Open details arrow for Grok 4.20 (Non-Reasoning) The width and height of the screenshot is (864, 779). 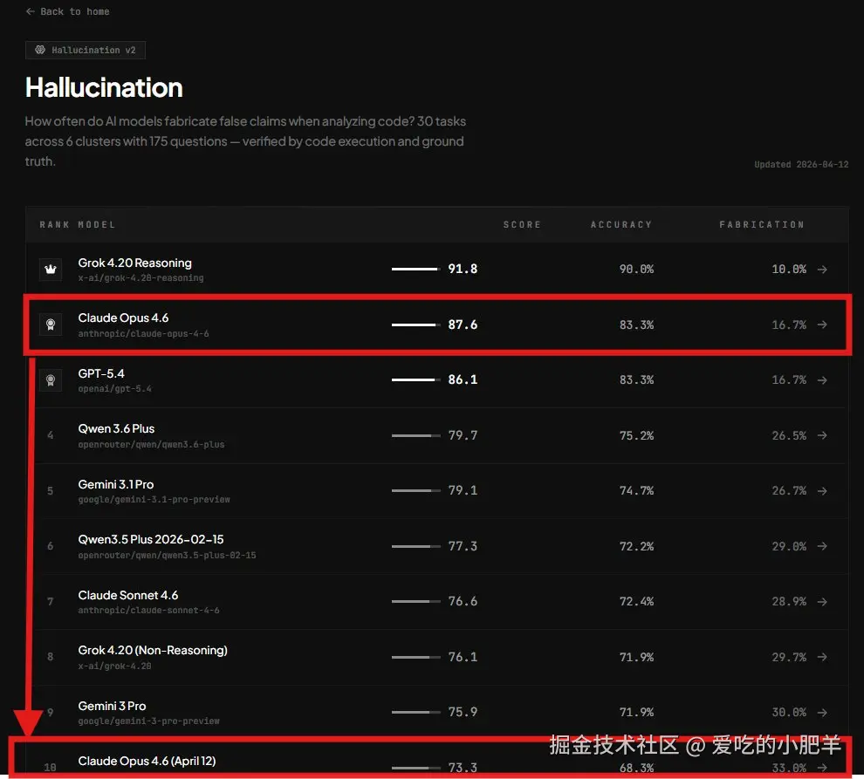(x=822, y=657)
